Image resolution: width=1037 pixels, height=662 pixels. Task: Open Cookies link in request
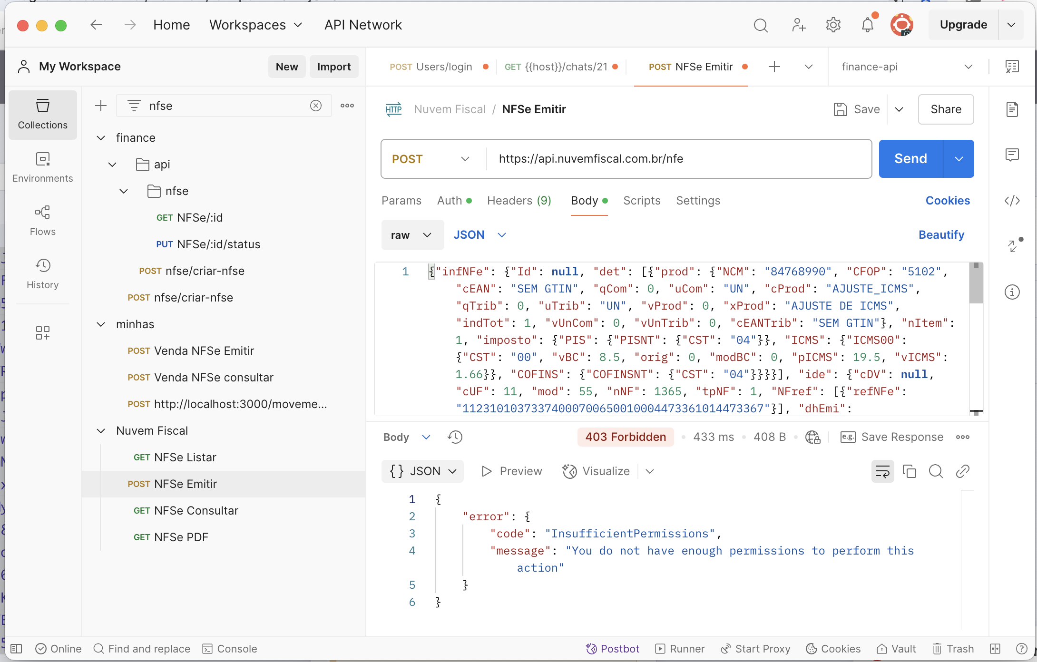[948, 201]
